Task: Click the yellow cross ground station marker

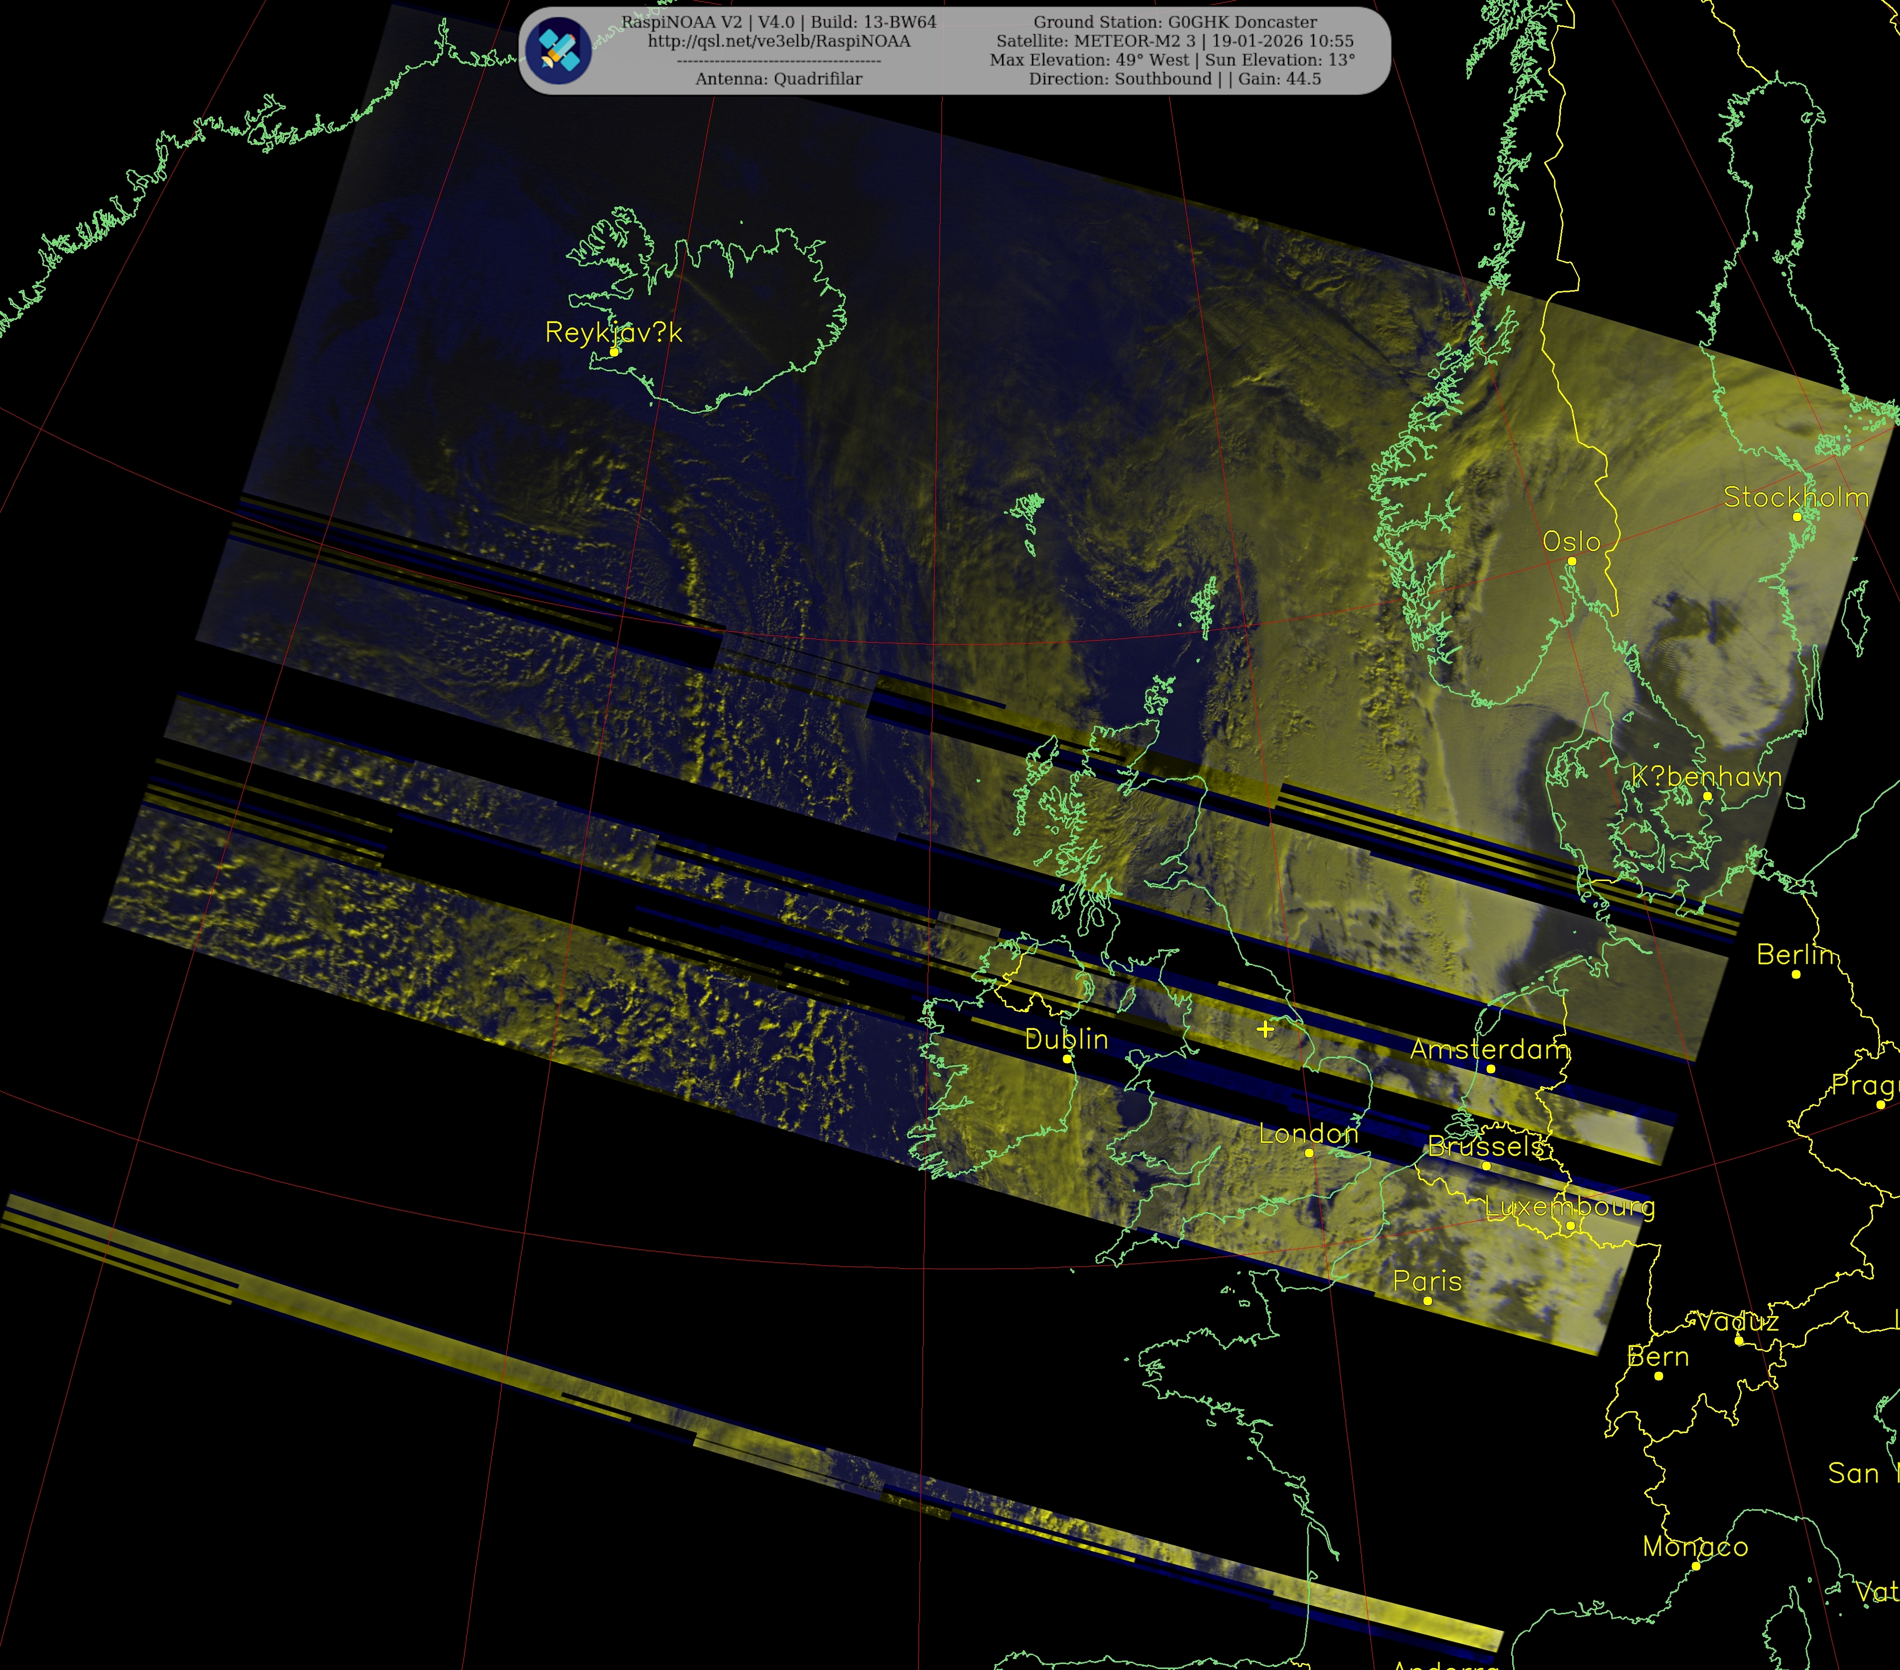Action: coord(1265,1029)
